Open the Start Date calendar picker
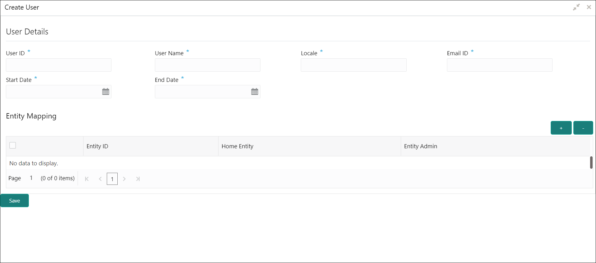Image resolution: width=596 pixels, height=263 pixels. 106,92
